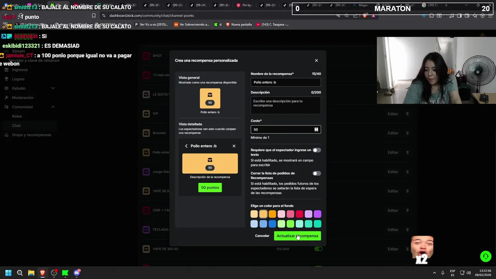This screenshot has height=279, width=496.
Task: Open Moderación in the sidebar
Action: [x=22, y=98]
